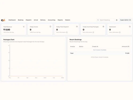The width and height of the screenshot is (133, 100).
Task: Click the Packages Chart heading
Action: (x=9, y=39)
